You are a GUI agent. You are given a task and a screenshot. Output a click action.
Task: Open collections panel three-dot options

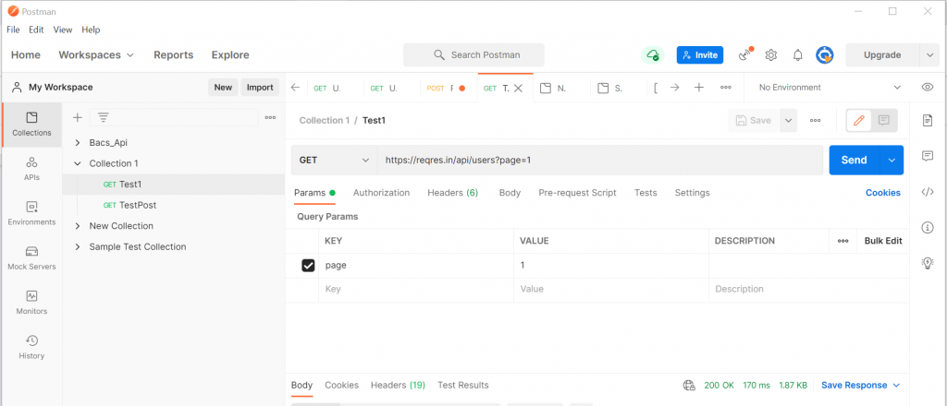point(271,117)
